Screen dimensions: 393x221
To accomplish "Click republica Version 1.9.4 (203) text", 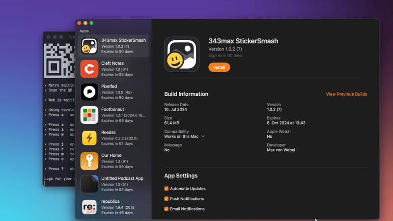I will tap(117, 207).
